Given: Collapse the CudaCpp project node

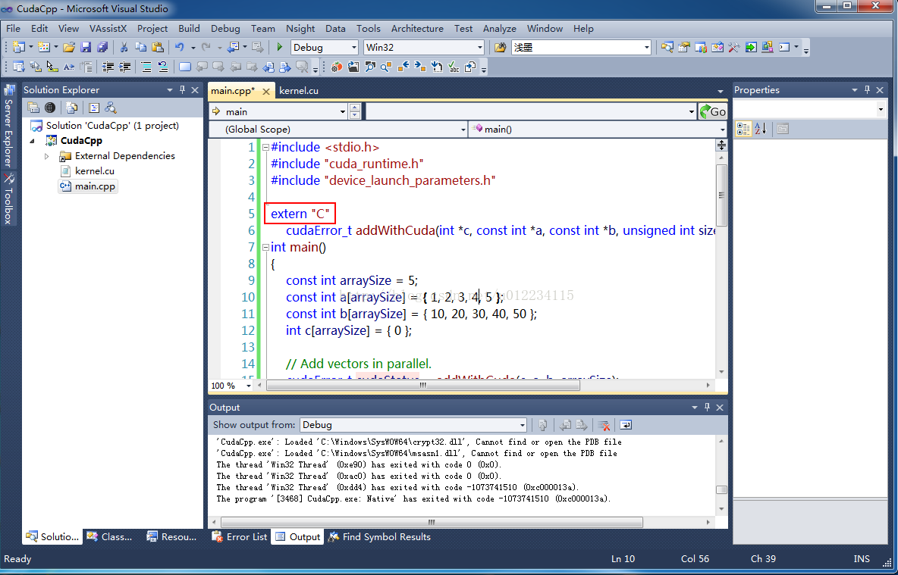Looking at the screenshot, I should tap(32, 141).
